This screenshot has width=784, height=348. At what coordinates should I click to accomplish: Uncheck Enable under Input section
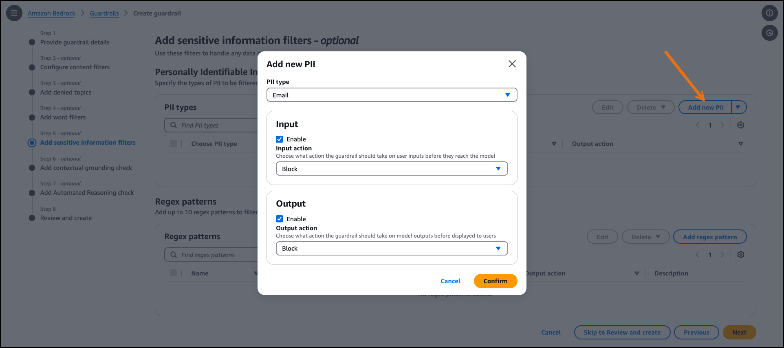click(280, 139)
